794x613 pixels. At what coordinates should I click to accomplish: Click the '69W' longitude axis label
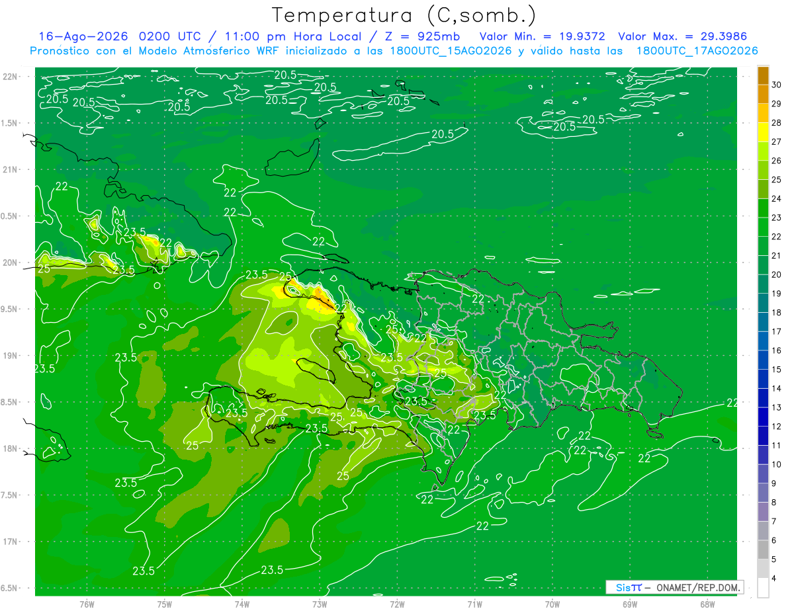click(630, 603)
